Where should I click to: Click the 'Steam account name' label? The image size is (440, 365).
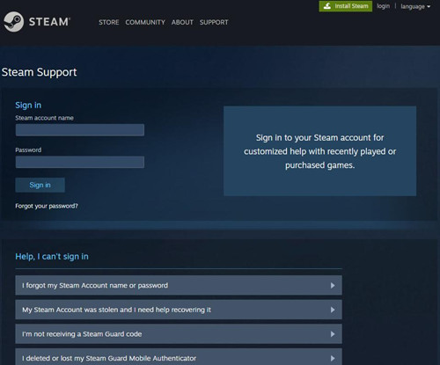44,118
